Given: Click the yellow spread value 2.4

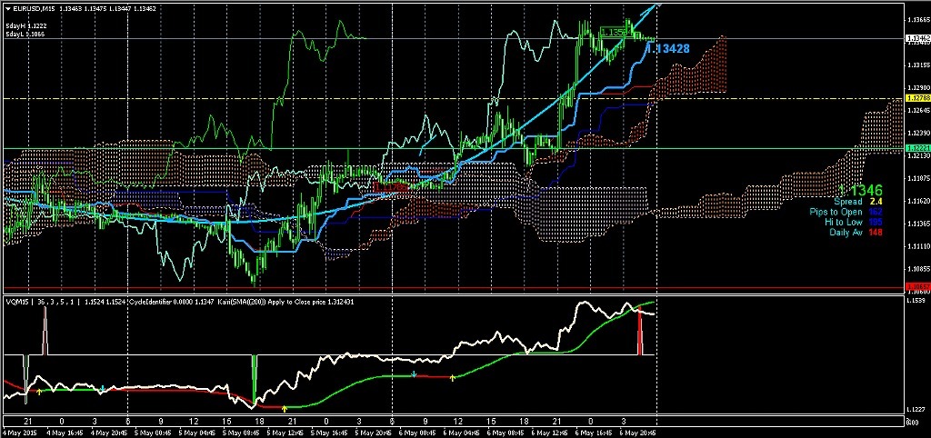Looking at the screenshot, I should click(x=876, y=203).
